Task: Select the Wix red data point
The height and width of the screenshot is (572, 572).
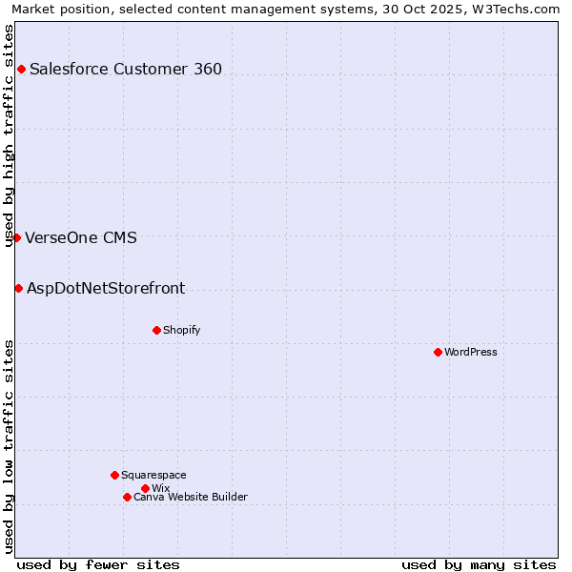Action: tap(145, 488)
